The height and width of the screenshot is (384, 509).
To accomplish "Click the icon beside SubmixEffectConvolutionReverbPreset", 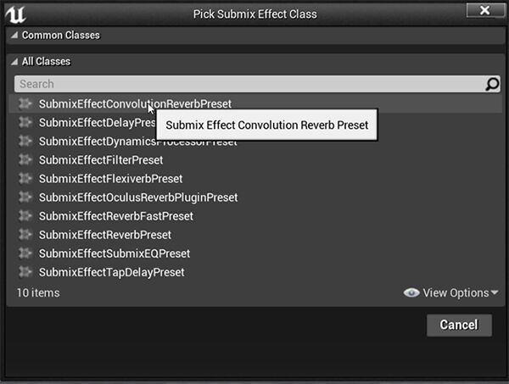I will pyautogui.click(x=25, y=103).
